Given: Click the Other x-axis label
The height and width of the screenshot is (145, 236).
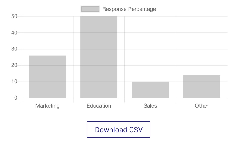Looking at the screenshot, I should click(x=201, y=106).
